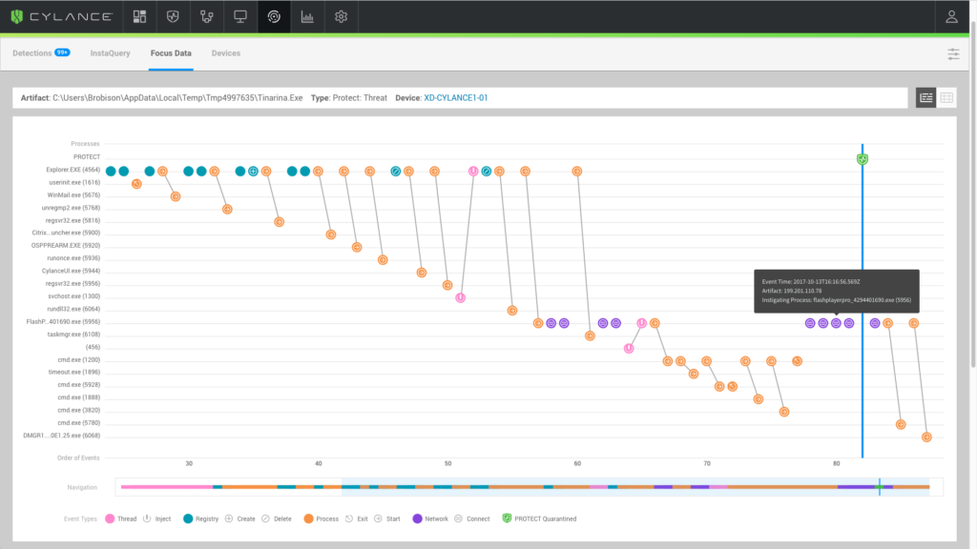Switch to the Devices tab

(225, 53)
